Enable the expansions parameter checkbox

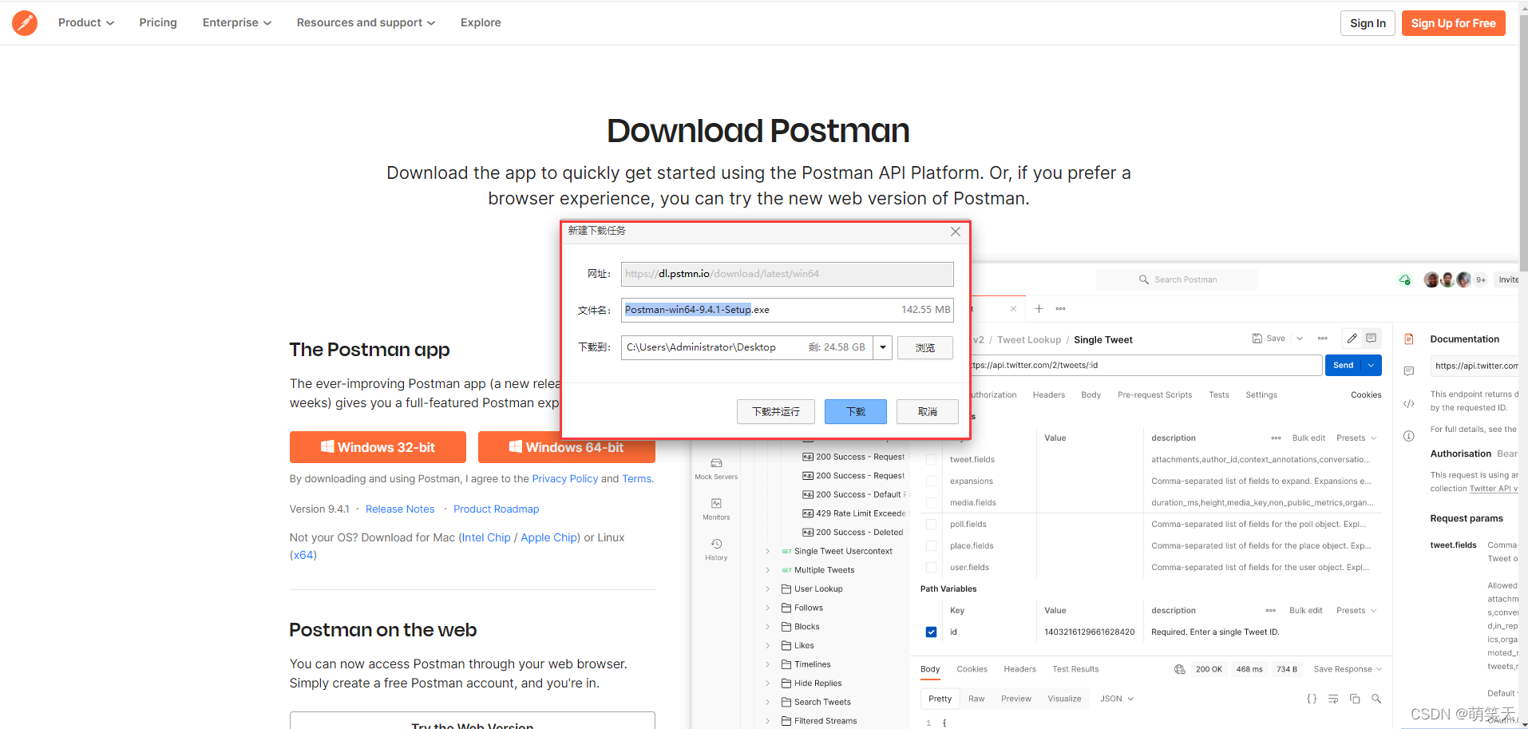931,481
